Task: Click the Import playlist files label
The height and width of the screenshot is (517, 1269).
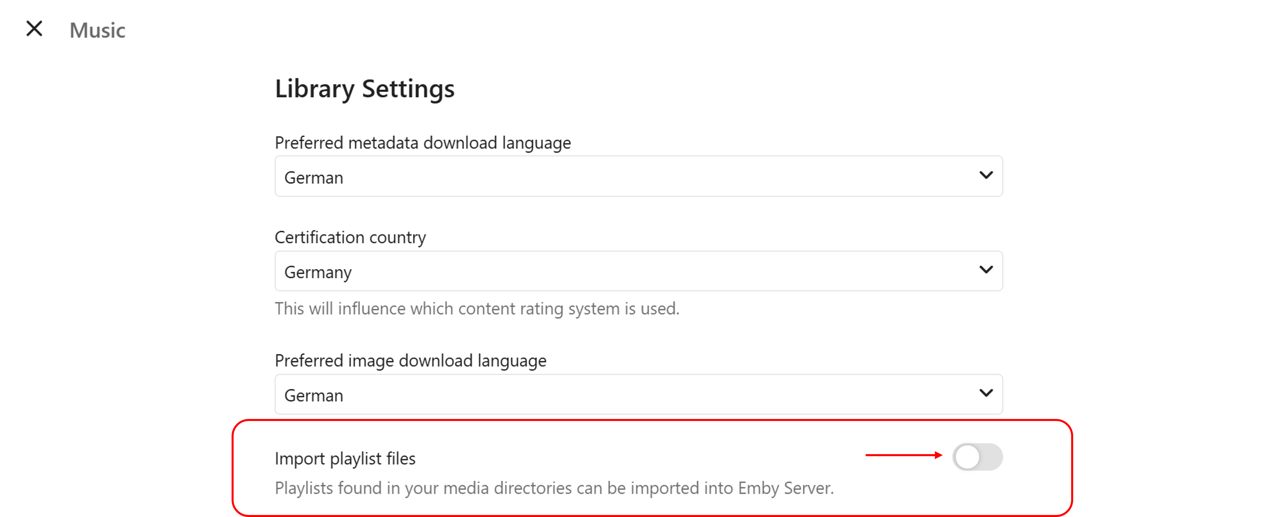Action: (x=345, y=459)
